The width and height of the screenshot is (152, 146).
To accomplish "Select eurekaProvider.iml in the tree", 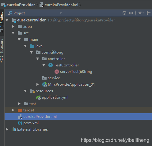I will coord(40,117).
